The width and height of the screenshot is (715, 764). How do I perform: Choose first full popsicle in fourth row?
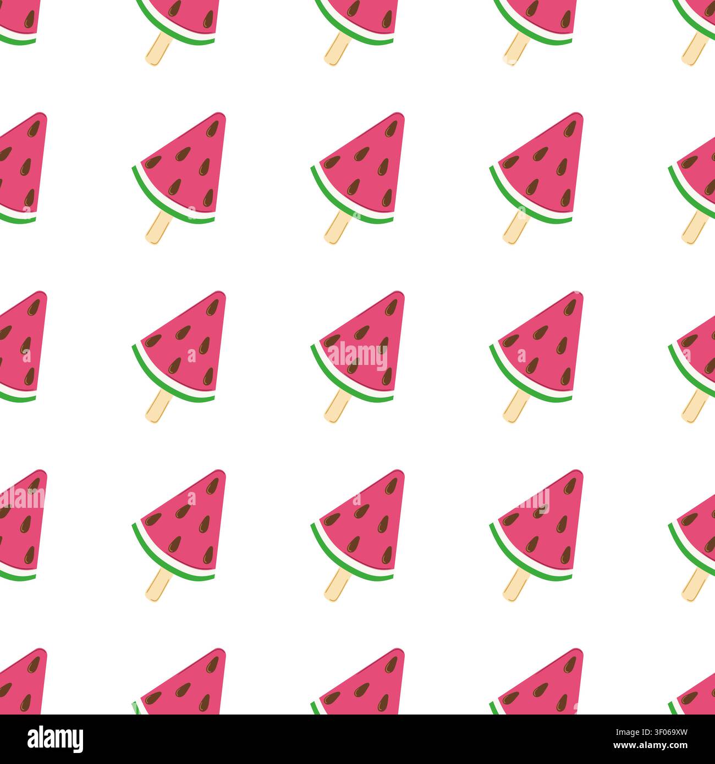click(x=179, y=535)
